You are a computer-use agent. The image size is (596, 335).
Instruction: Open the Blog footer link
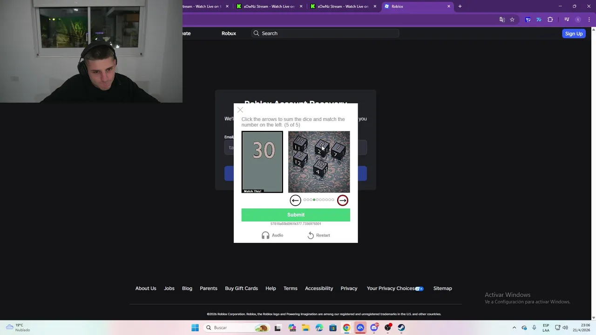pos(187,288)
